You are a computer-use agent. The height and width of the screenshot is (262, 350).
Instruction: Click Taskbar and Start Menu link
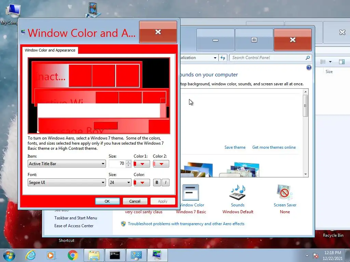[x=76, y=218]
